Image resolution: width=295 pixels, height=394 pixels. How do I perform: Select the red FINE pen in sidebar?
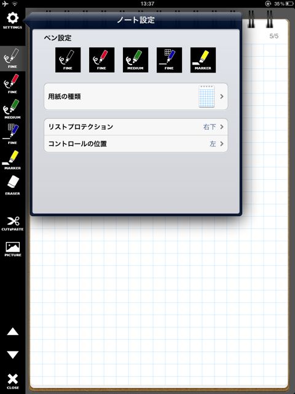coord(12,84)
